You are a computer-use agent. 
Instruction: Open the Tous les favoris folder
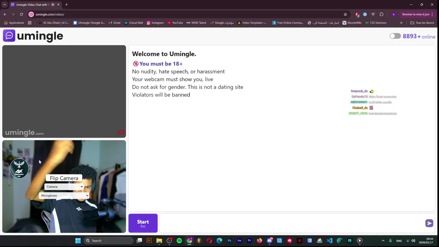click(422, 23)
